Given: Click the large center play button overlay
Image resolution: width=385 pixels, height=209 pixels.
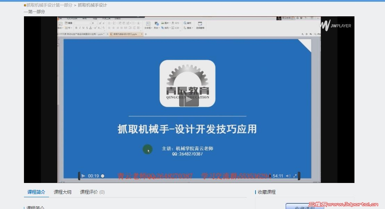Looking at the screenshot, I should click(189, 99).
